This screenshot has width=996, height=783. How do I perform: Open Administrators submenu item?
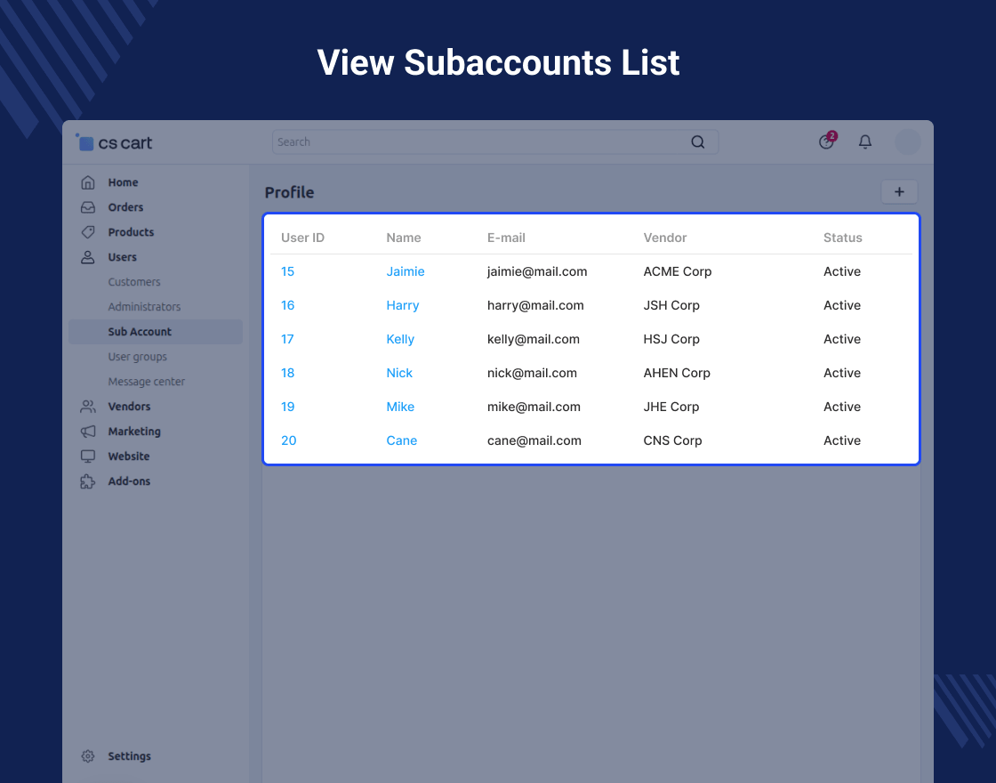click(144, 306)
